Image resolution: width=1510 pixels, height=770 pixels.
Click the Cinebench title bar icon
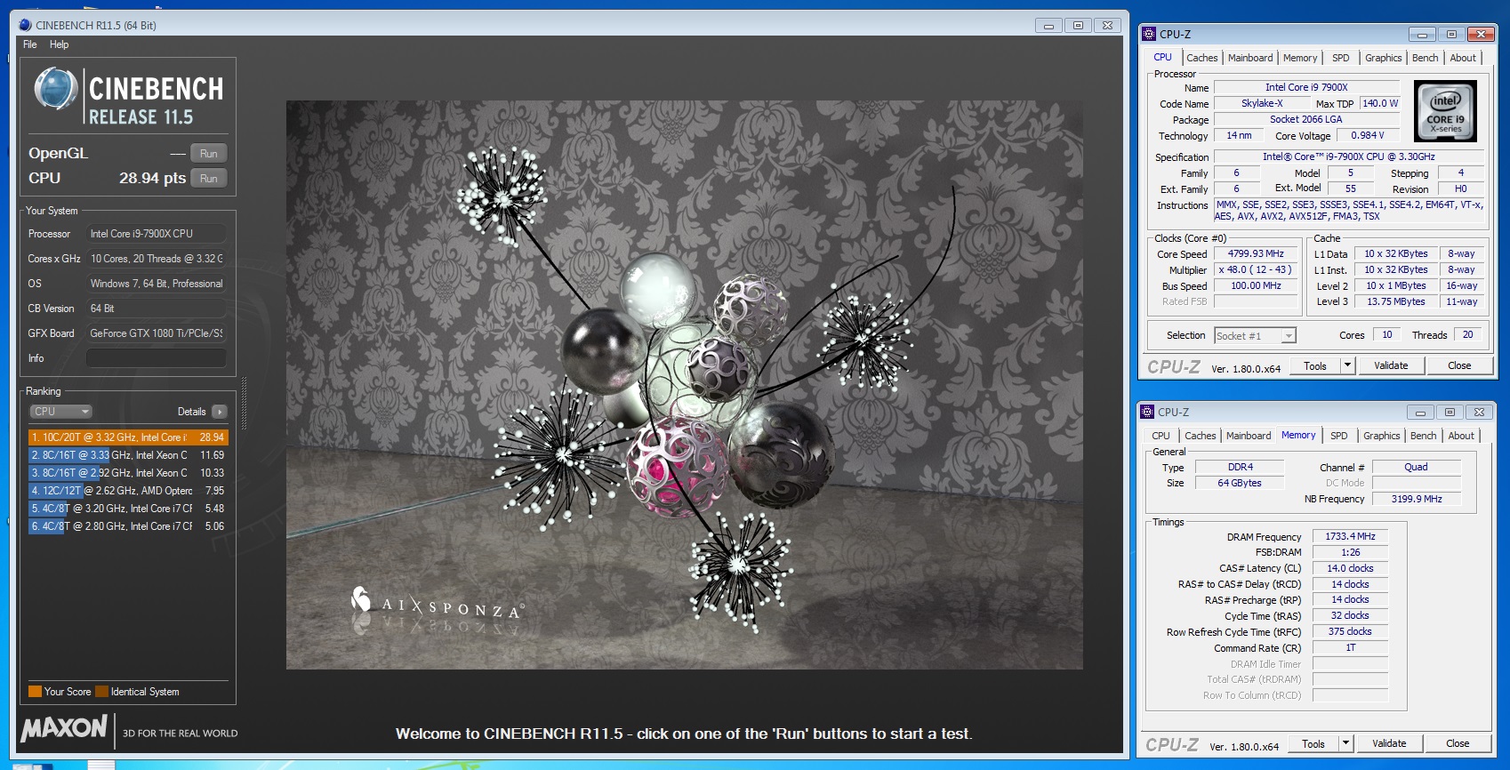[26, 25]
